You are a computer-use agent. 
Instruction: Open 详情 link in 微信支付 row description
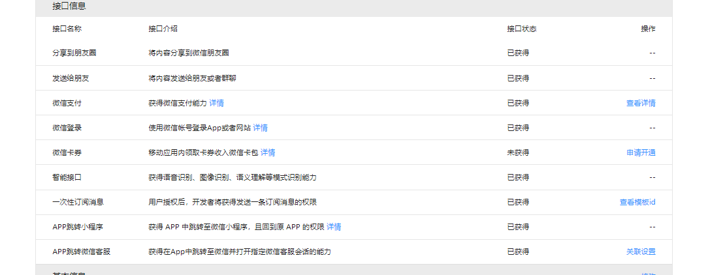216,103
